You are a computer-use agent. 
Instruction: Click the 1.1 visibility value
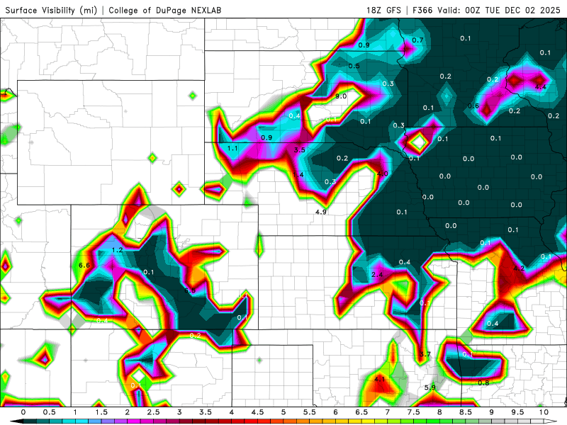point(232,148)
